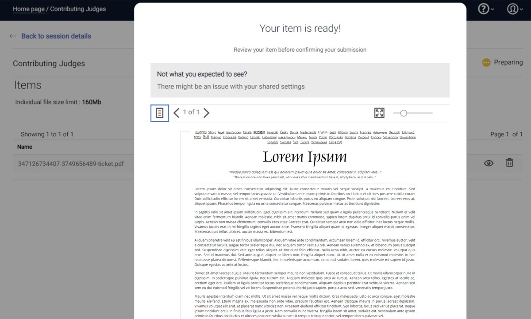Click 'Showing 1 to 1 of 1' text
The height and width of the screenshot is (319, 531).
(x=47, y=135)
